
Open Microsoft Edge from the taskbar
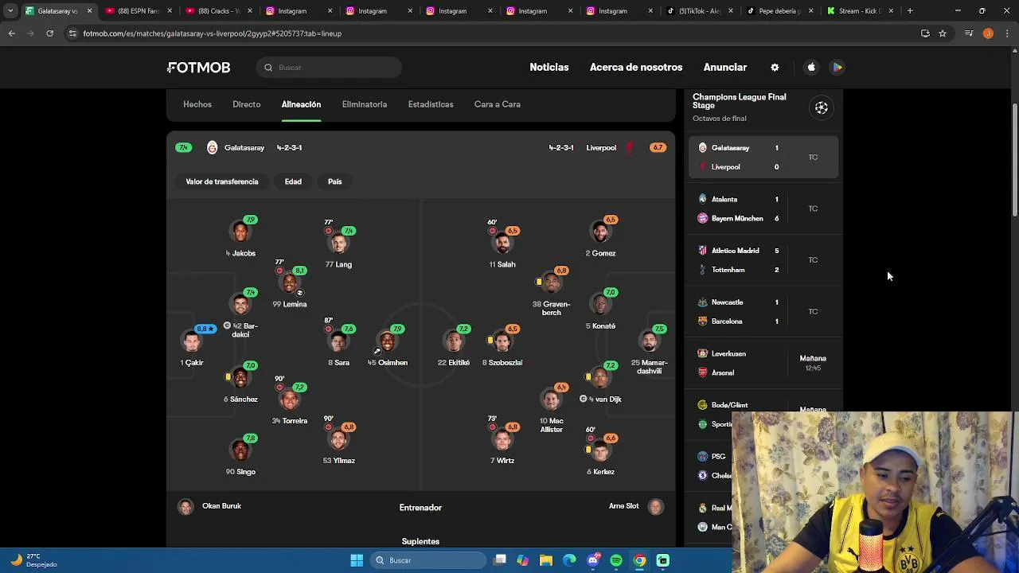(569, 560)
